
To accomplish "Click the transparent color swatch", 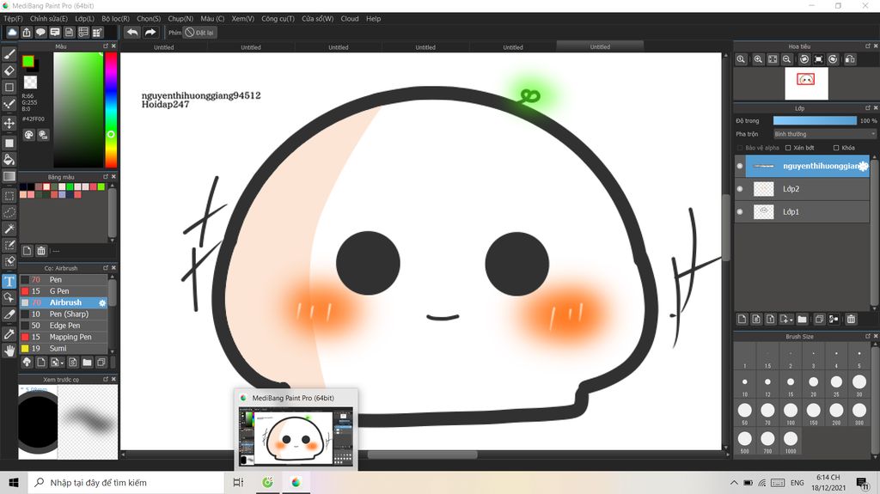I will point(30,82).
